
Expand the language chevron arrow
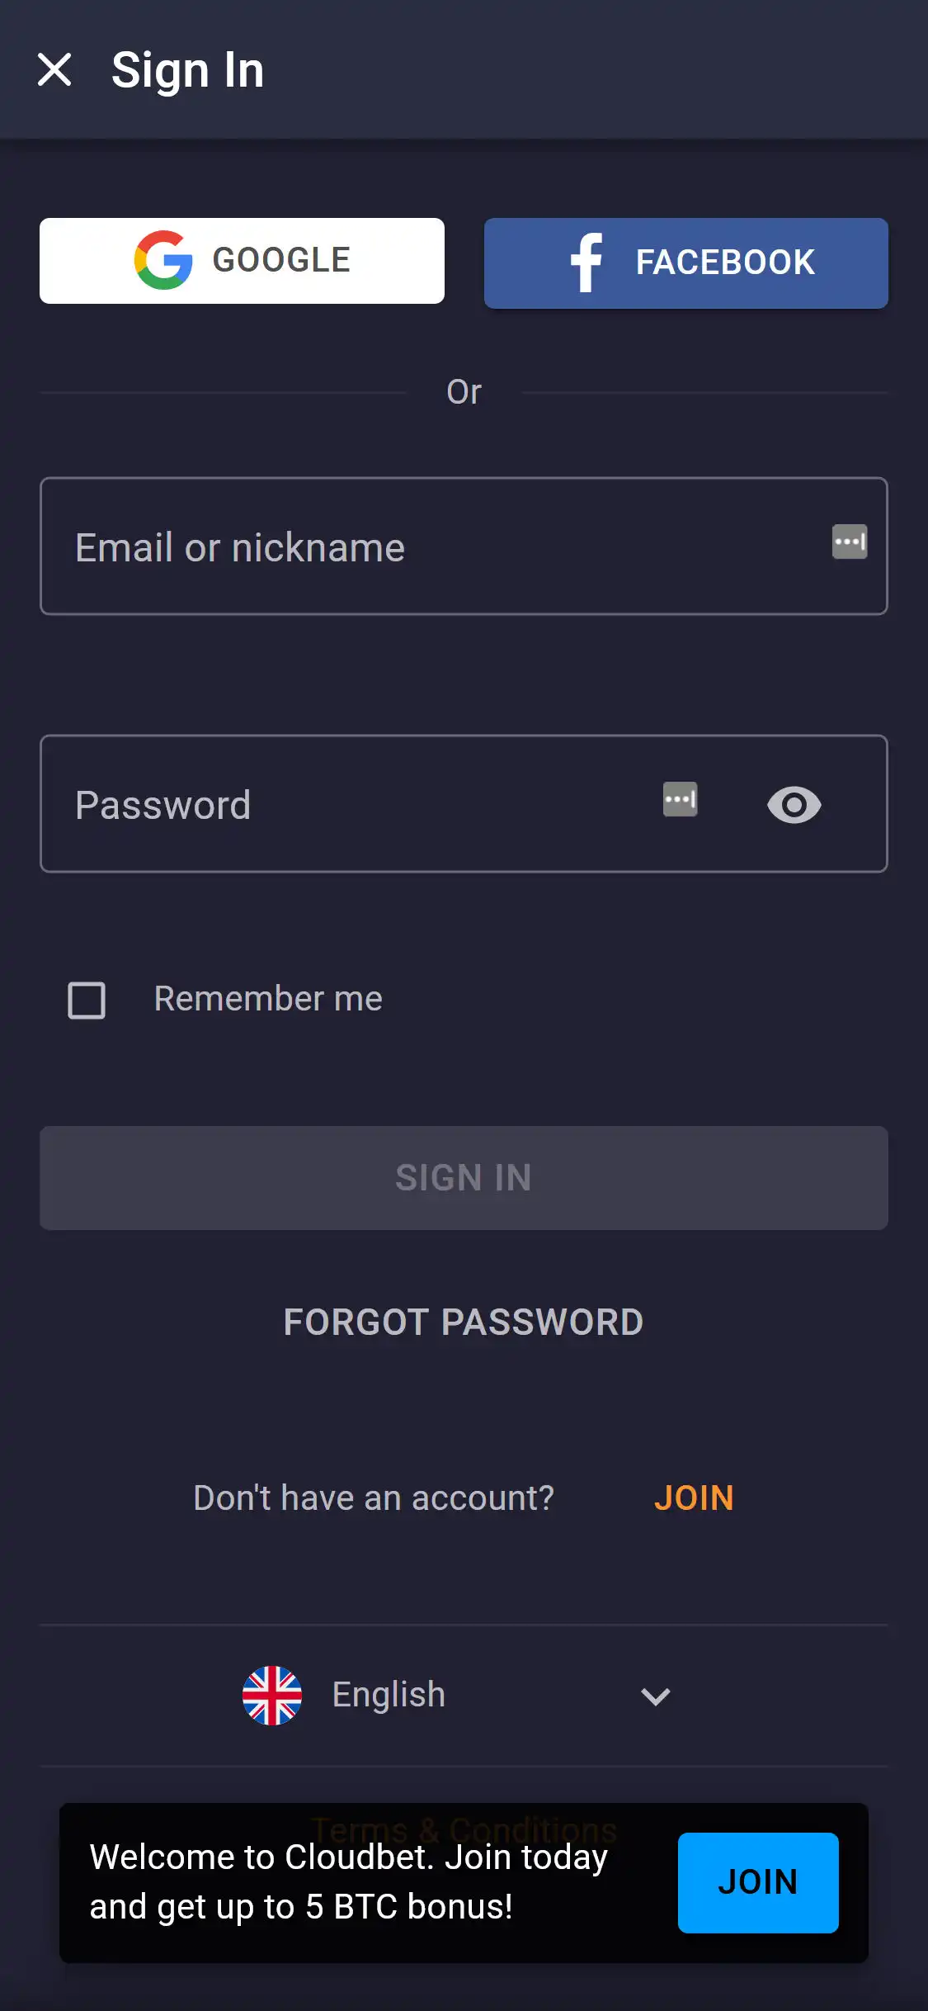click(x=656, y=1696)
